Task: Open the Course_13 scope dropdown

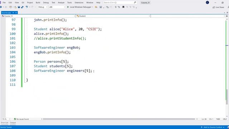Action: coord(38,16)
